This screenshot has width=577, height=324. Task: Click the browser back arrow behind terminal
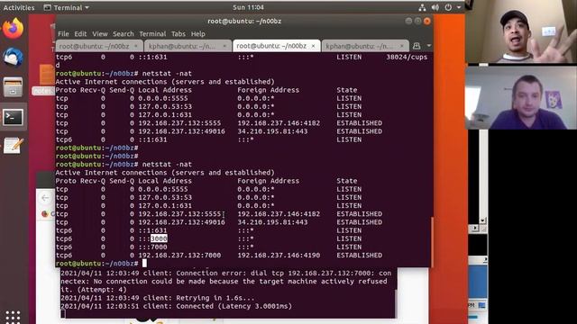45,198
